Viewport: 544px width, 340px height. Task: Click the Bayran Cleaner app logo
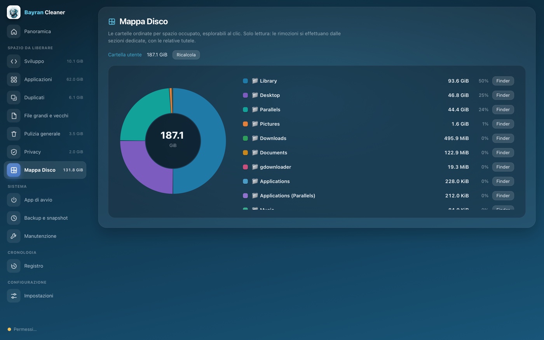(14, 12)
